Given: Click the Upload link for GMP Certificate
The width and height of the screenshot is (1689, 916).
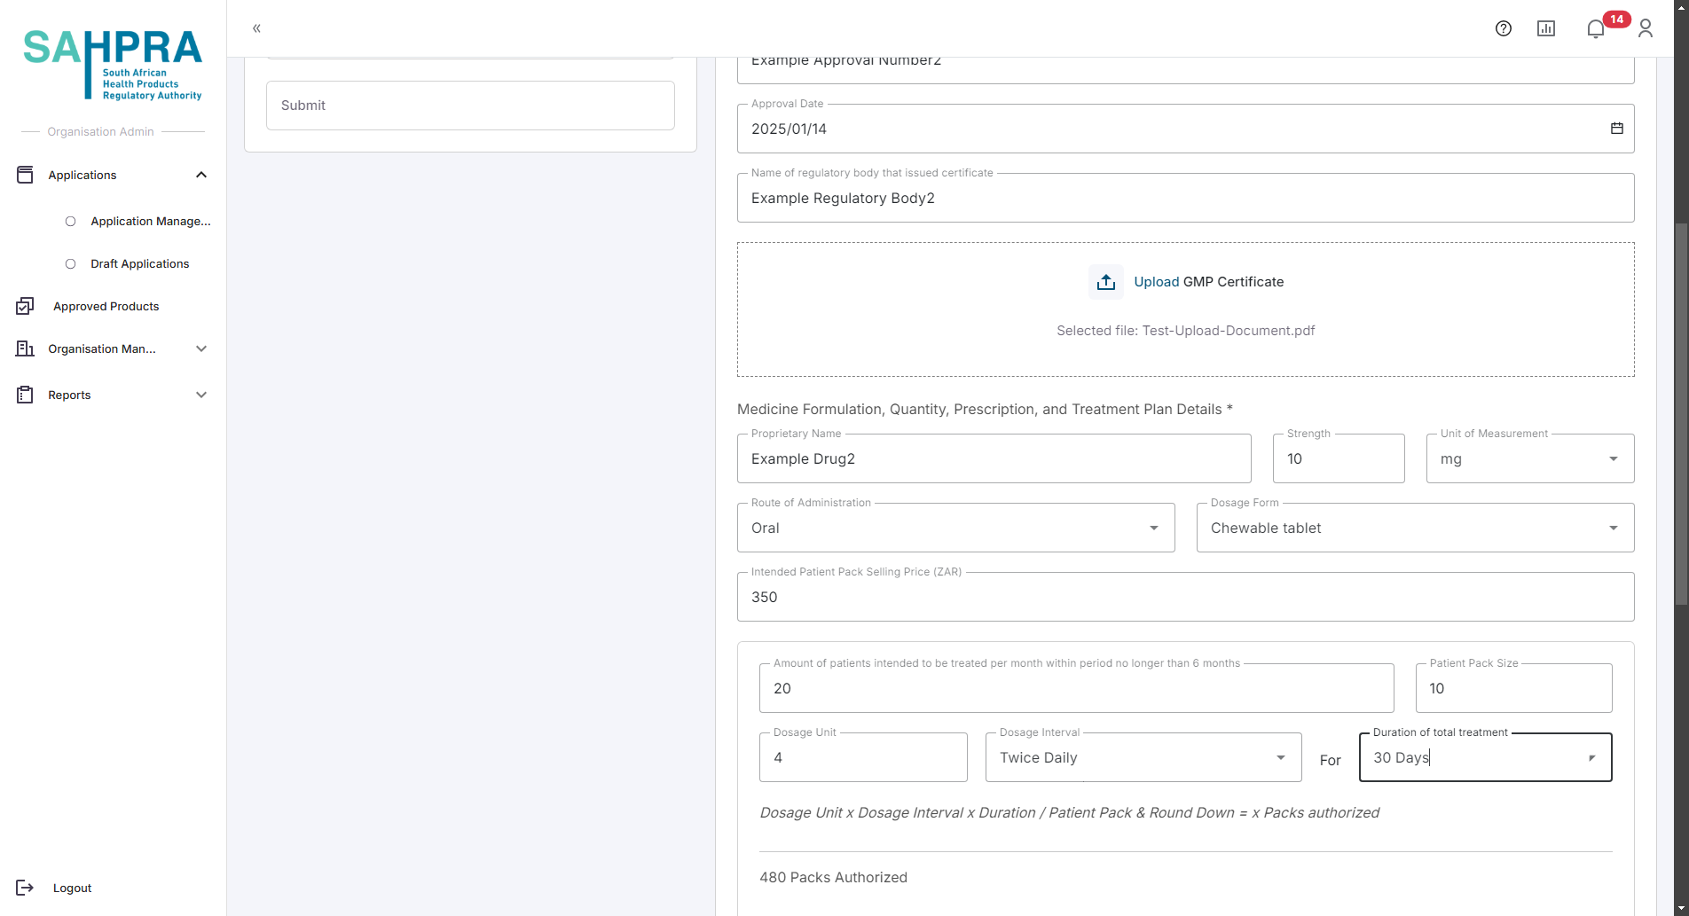Looking at the screenshot, I should click(1156, 282).
